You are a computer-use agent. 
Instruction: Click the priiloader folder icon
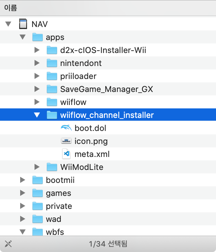pos(52,76)
